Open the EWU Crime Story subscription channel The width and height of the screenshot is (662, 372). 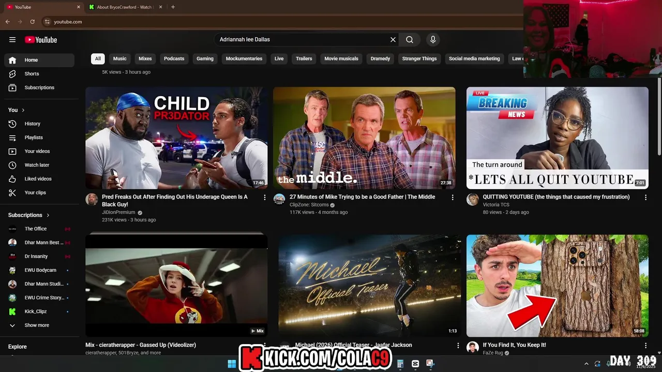(39, 298)
